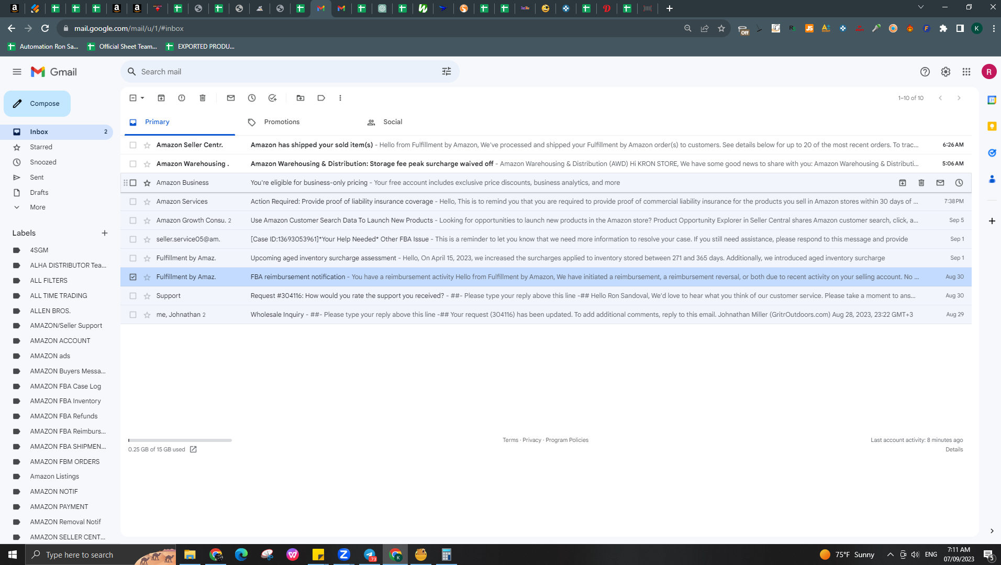Open Google Keep side panel
The width and height of the screenshot is (1001, 565).
992,126
